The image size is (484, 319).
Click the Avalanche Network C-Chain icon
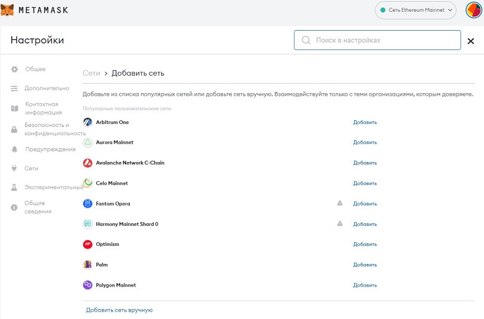[x=87, y=163]
